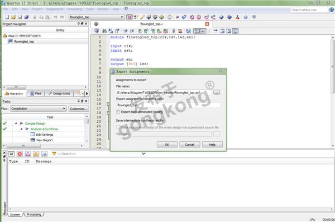The height and width of the screenshot is (222, 335).
Task: Click the browse button beside File name
Action: click(x=217, y=92)
